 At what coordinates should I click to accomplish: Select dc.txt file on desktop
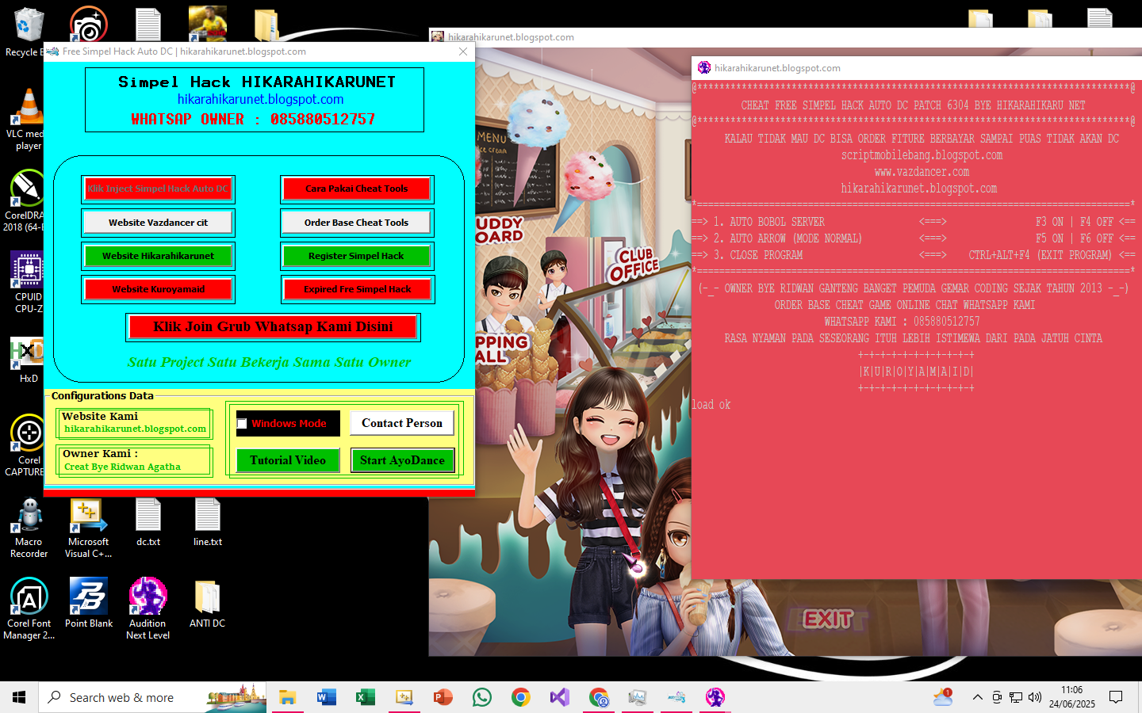point(148,523)
